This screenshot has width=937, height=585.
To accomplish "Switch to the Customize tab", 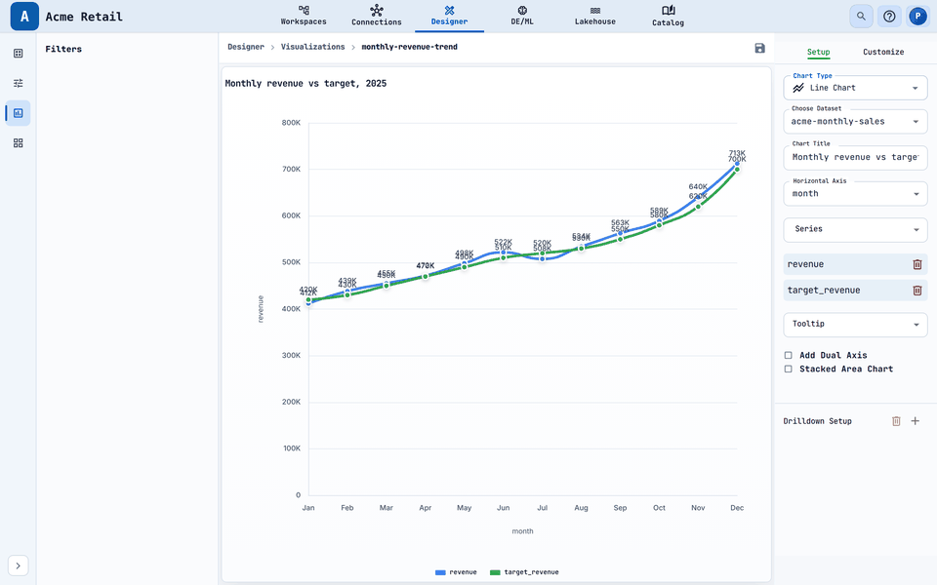I will pos(883,52).
